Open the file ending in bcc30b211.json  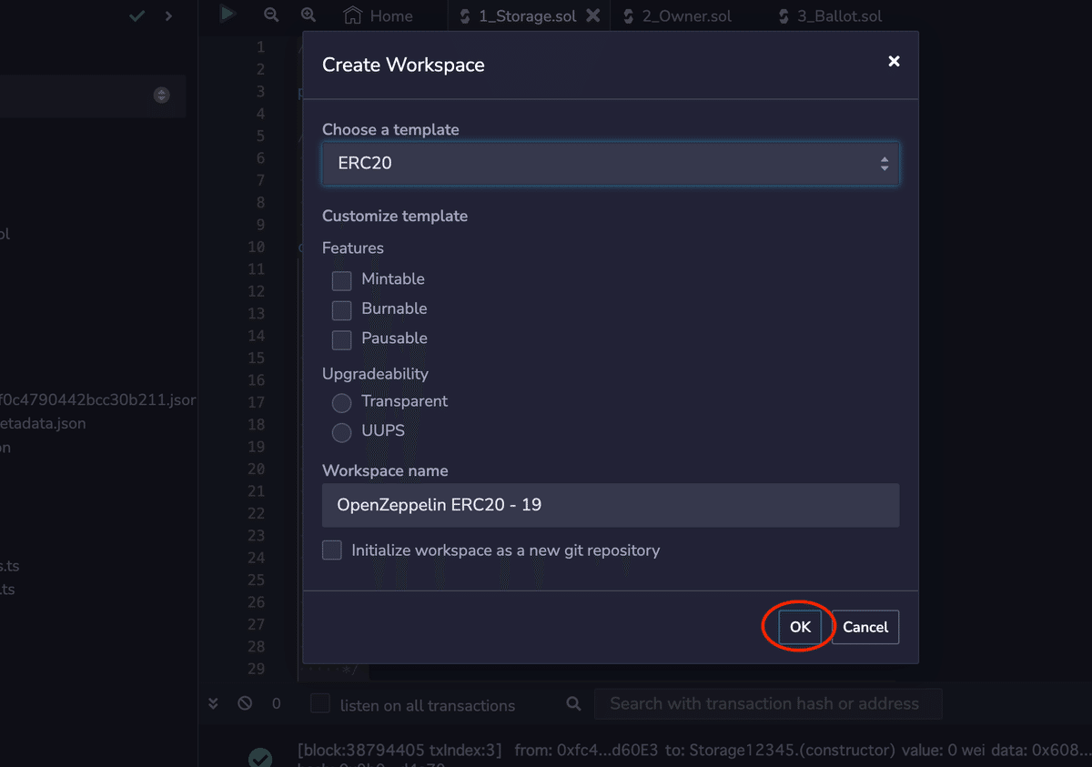(97, 399)
